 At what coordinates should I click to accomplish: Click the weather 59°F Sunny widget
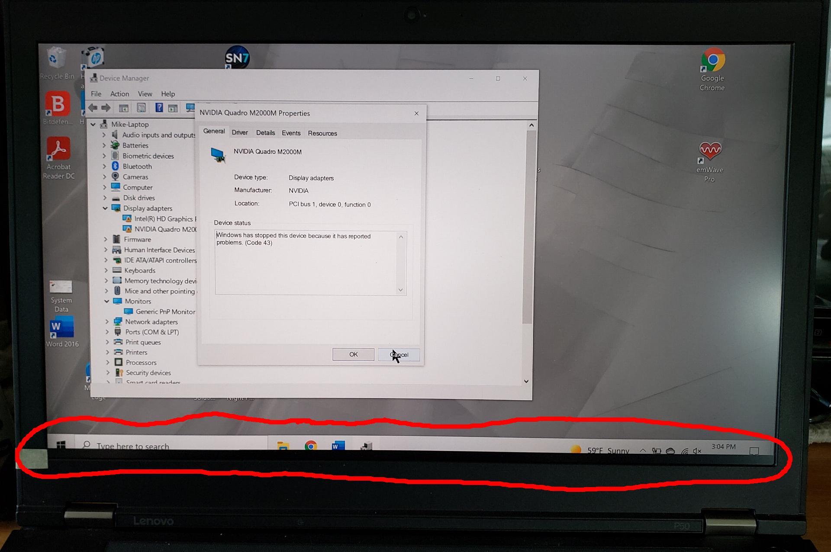point(599,450)
